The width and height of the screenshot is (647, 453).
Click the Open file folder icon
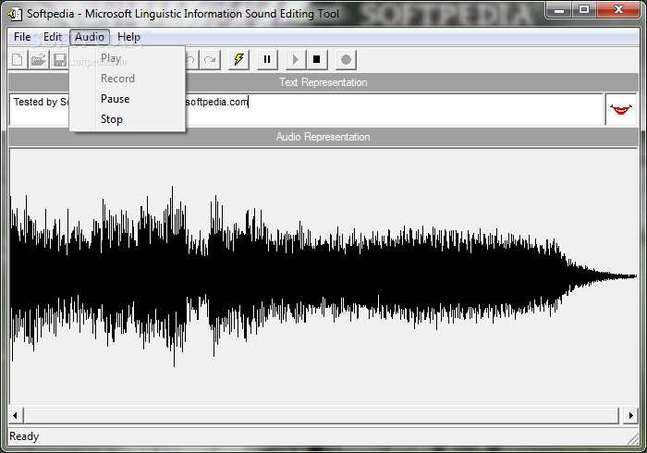coord(39,60)
